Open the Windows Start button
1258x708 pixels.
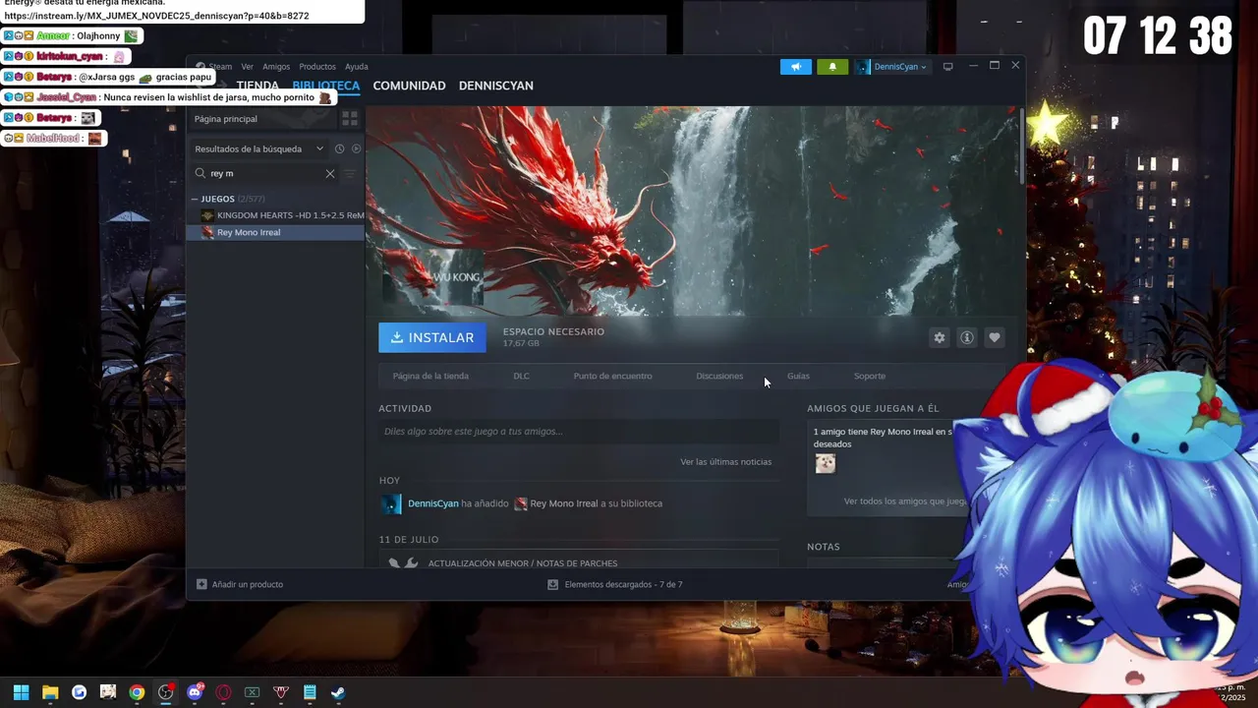click(x=21, y=692)
